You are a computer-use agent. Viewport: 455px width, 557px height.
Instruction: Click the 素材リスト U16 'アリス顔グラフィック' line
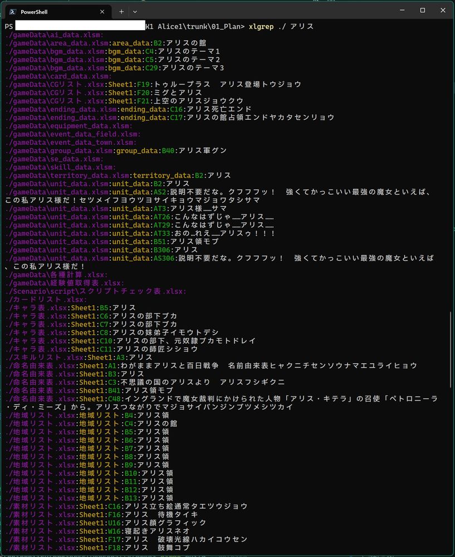[105, 522]
